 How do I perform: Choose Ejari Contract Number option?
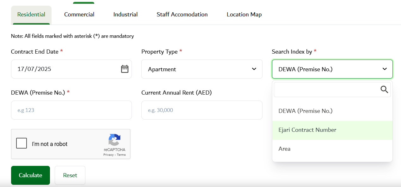pos(332,130)
